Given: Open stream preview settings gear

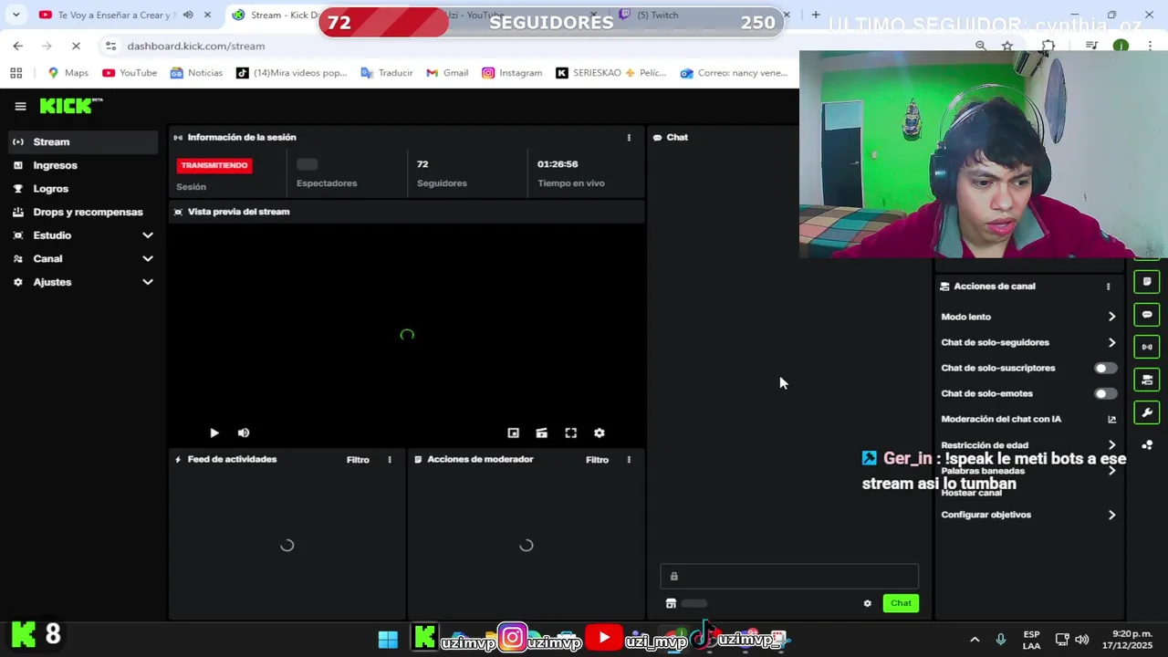Looking at the screenshot, I should [x=600, y=433].
